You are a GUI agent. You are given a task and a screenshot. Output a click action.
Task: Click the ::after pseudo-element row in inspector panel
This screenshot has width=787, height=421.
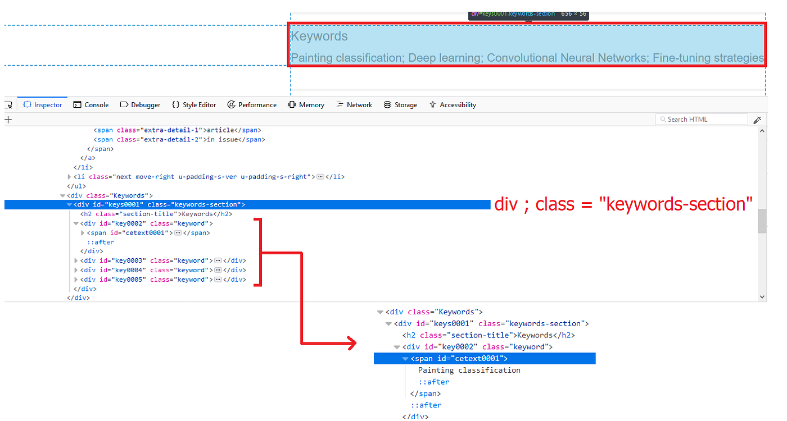point(101,242)
